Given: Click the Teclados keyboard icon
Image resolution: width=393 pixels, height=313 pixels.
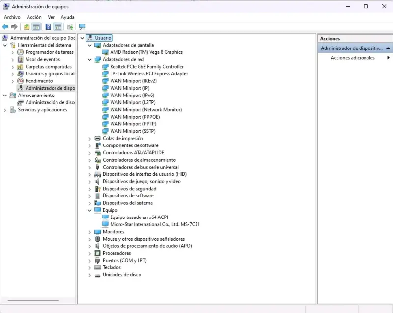Looking at the screenshot, I should (x=97, y=268).
